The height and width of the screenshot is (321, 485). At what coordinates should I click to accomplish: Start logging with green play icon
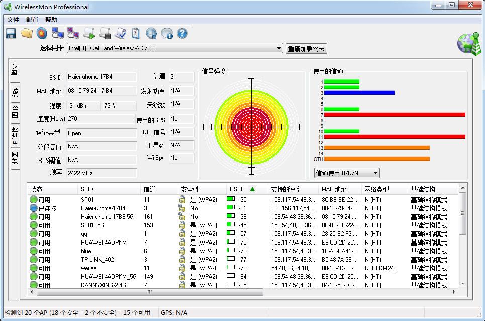click(89, 33)
